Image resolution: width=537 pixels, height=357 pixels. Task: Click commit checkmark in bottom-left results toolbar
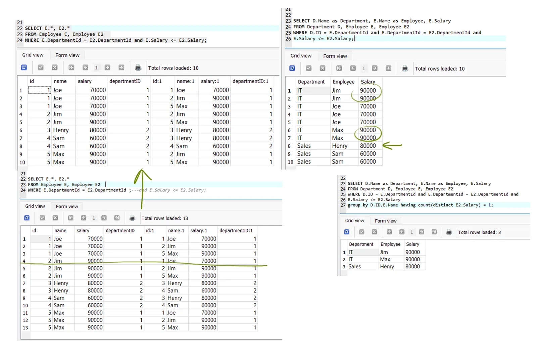[x=42, y=218]
